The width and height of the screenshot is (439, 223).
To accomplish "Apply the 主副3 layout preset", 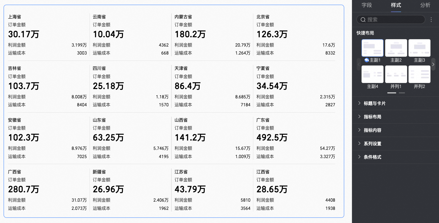I will tap(419, 48).
